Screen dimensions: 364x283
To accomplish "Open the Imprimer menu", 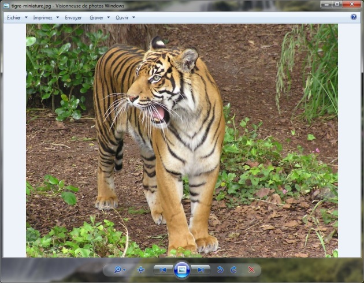I will pos(43,18).
